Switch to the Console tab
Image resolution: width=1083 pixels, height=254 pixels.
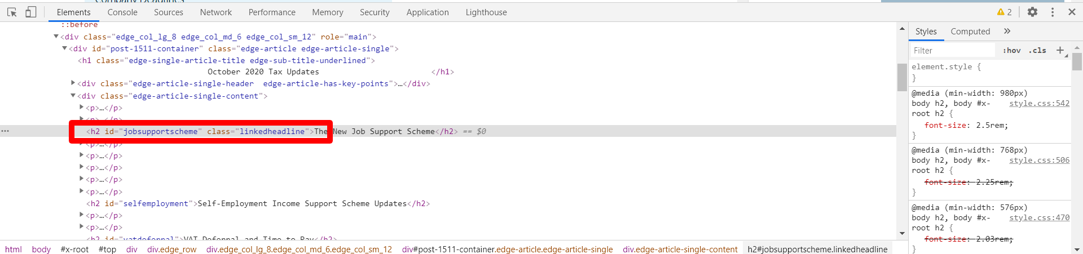[122, 12]
